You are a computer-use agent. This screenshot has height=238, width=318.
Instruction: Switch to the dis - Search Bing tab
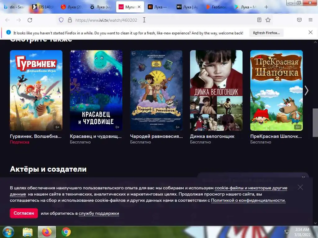[14, 7]
